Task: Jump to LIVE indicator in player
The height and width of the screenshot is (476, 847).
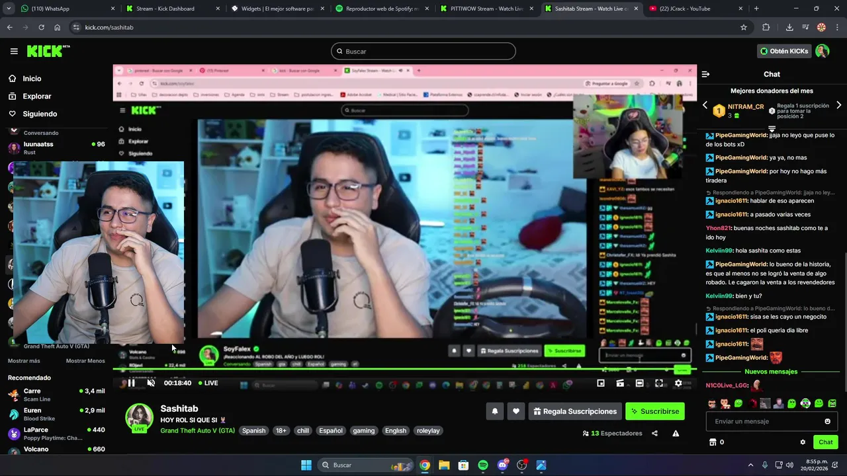Action: (x=208, y=383)
